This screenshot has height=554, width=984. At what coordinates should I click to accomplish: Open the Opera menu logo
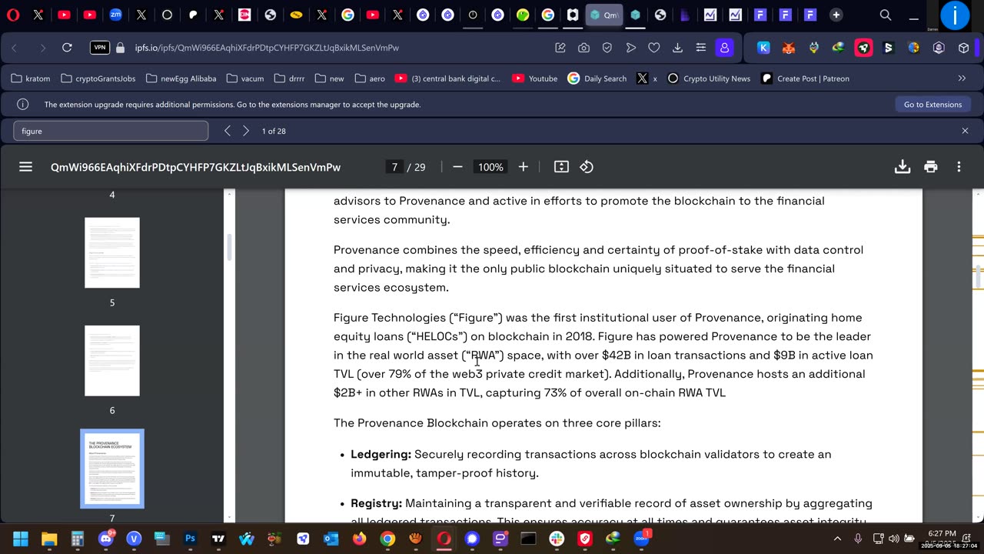[13, 15]
